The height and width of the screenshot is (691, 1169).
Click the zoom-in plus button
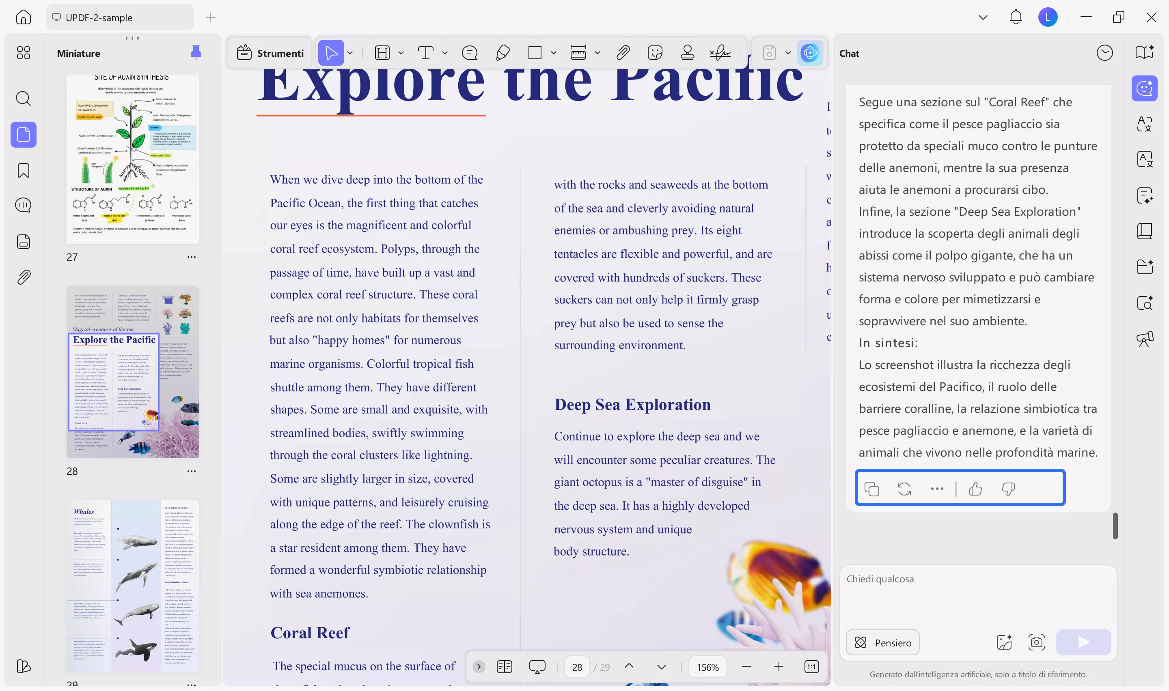coord(779,667)
